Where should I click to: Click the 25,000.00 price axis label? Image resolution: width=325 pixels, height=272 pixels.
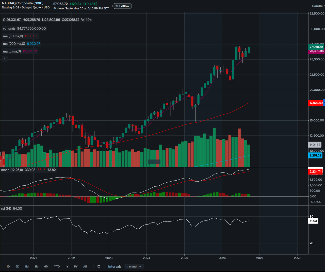[x=317, y=59]
